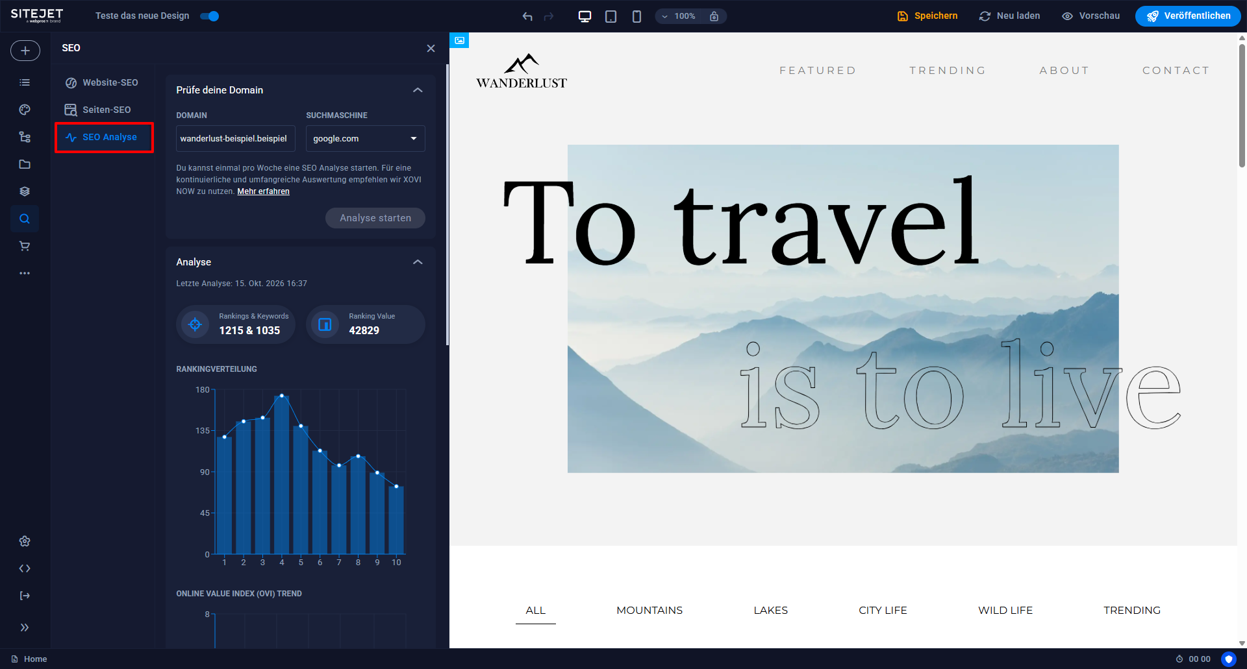Click the Speichern button
Screen dimensions: 1247x669
point(927,16)
